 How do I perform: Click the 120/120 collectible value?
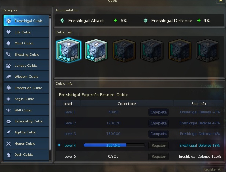tap(113, 123)
